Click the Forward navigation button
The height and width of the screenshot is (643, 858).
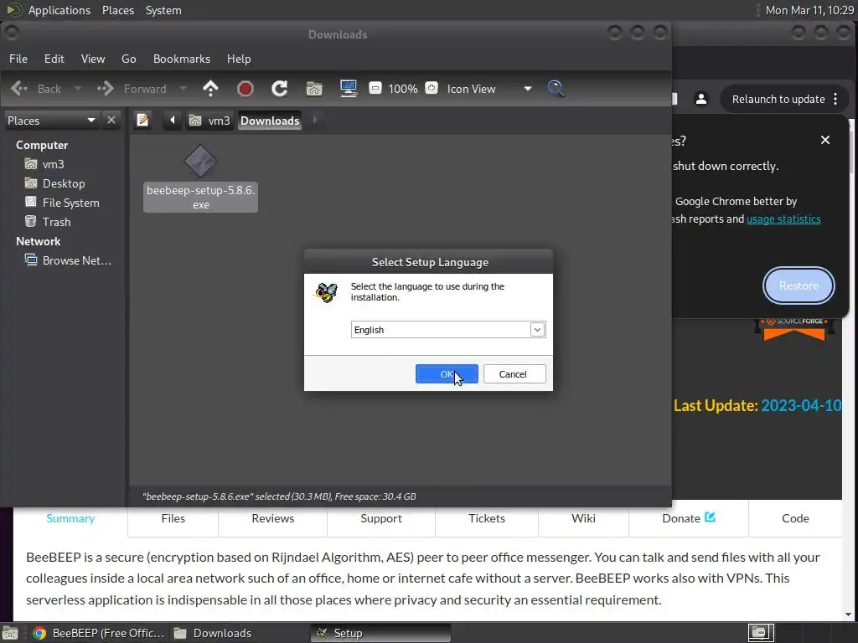pos(132,89)
